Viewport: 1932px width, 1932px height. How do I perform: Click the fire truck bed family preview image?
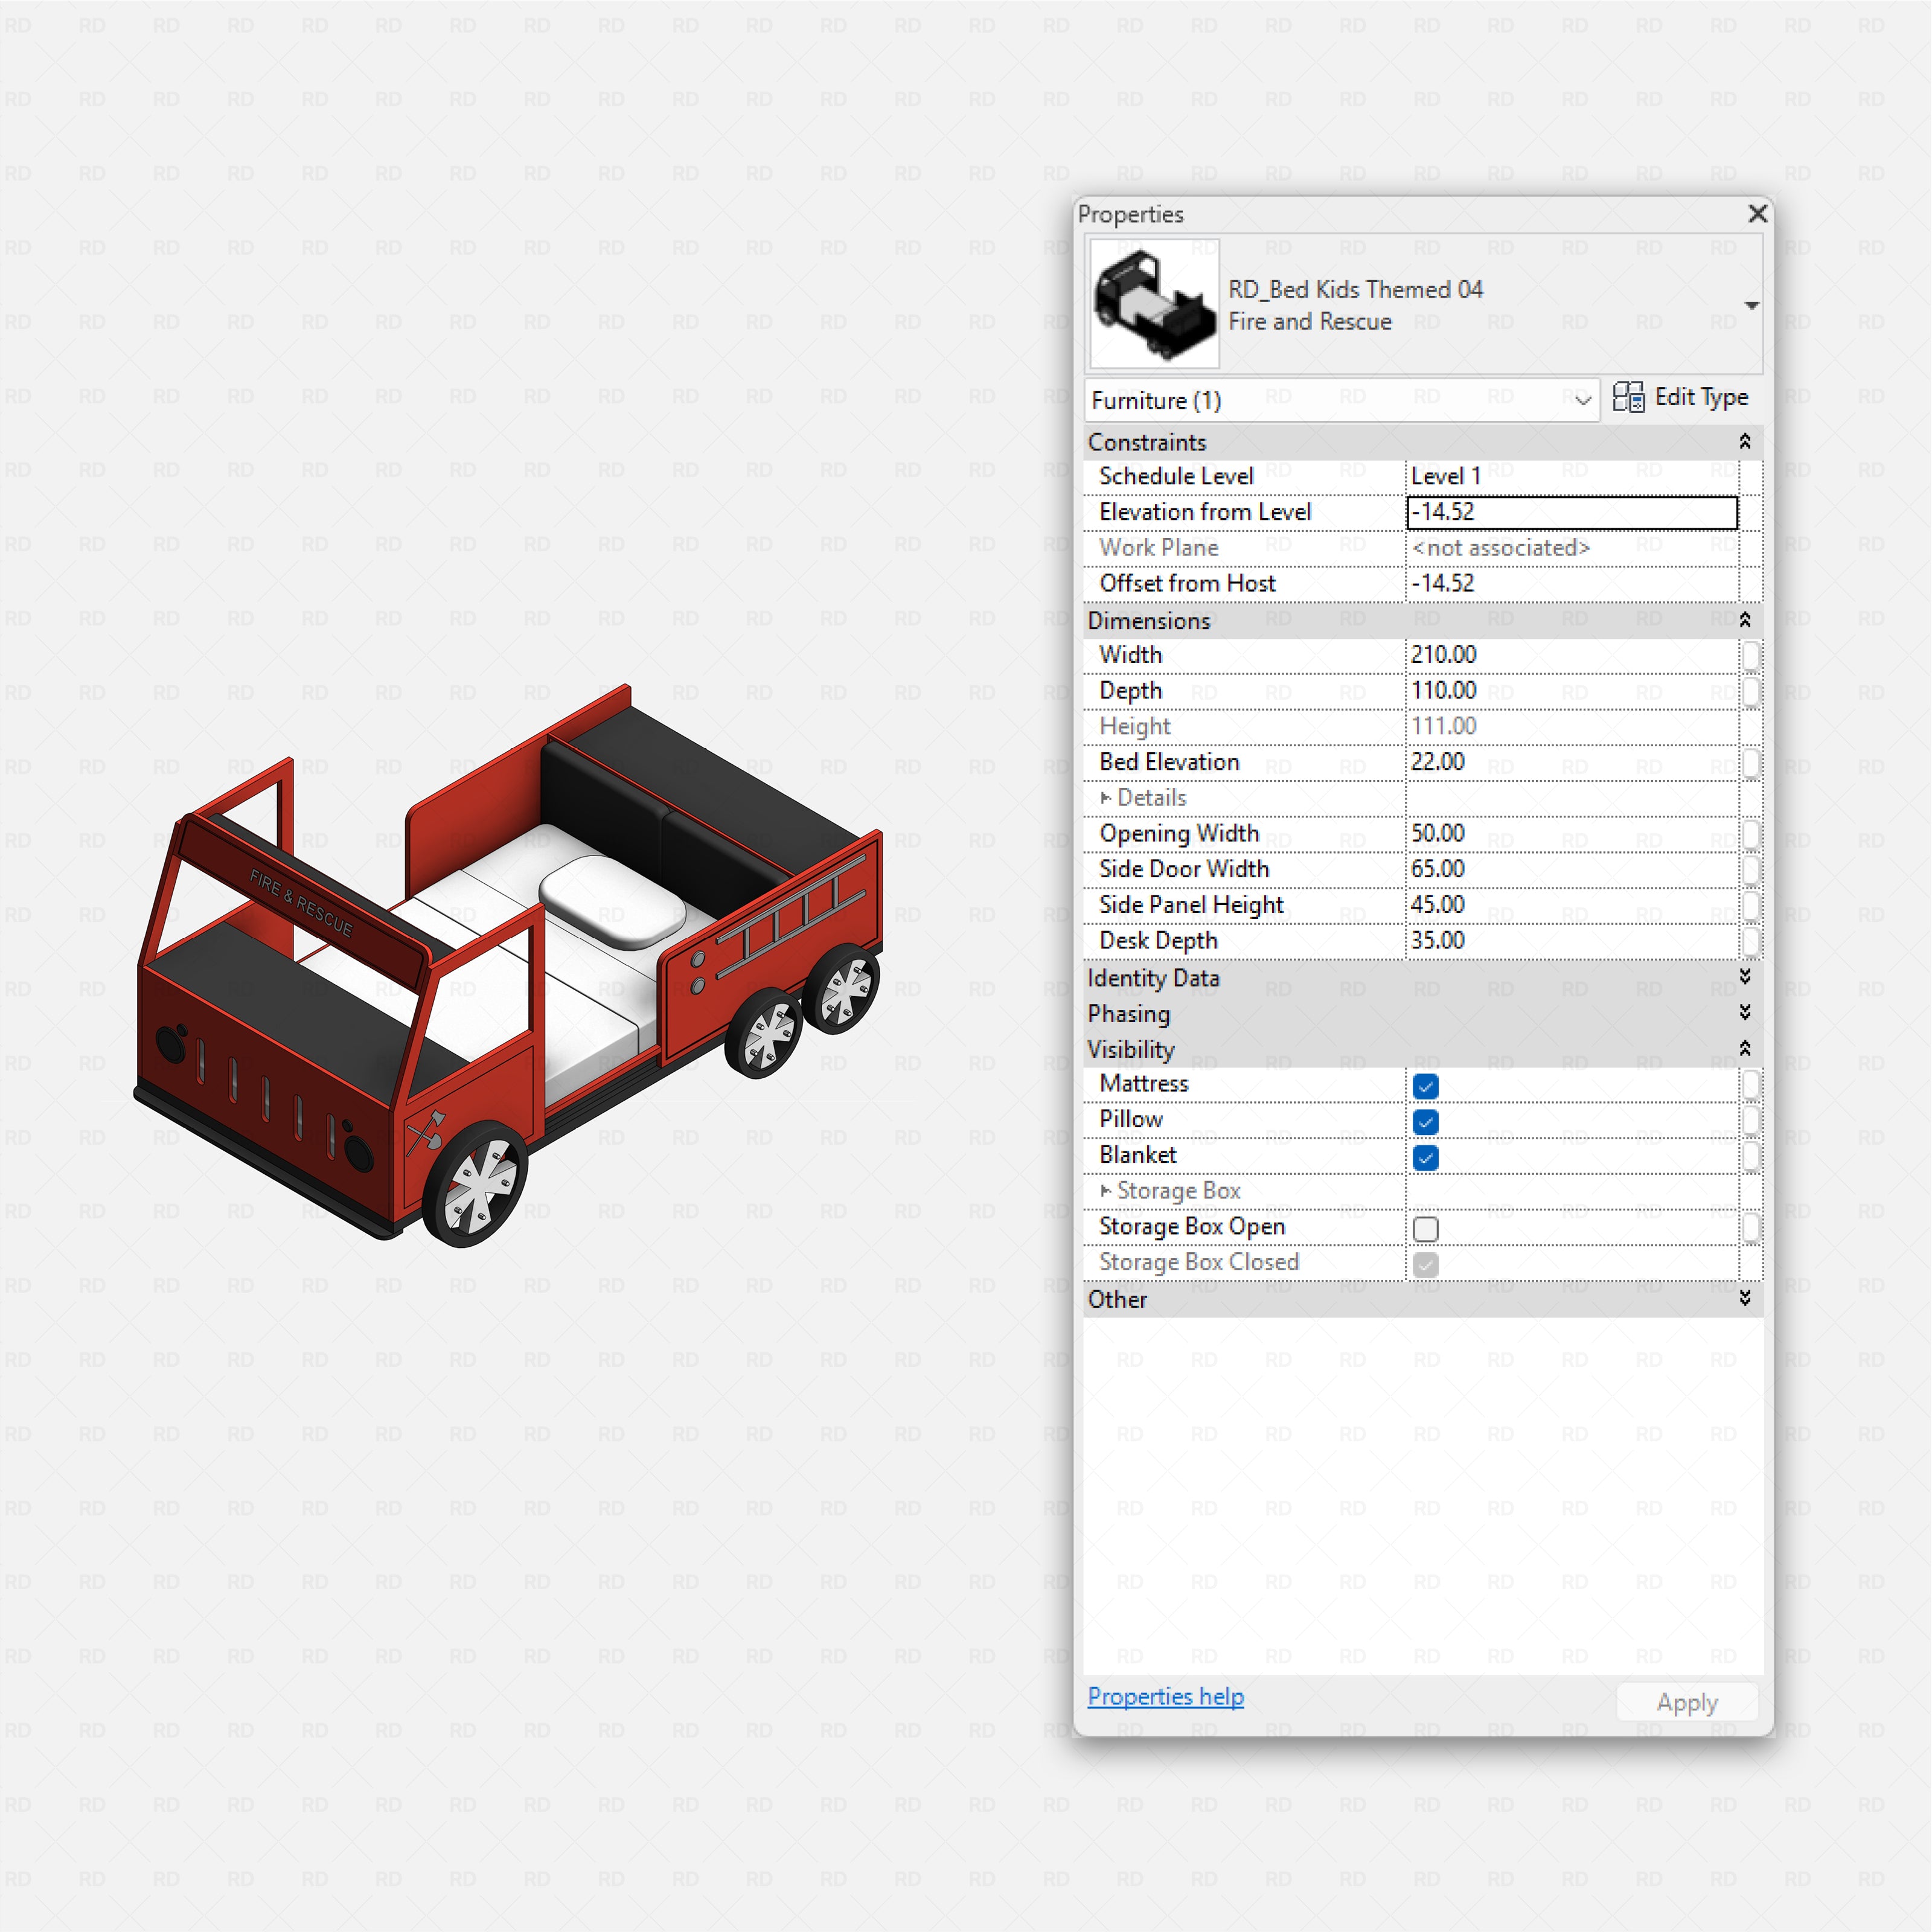click(1154, 305)
